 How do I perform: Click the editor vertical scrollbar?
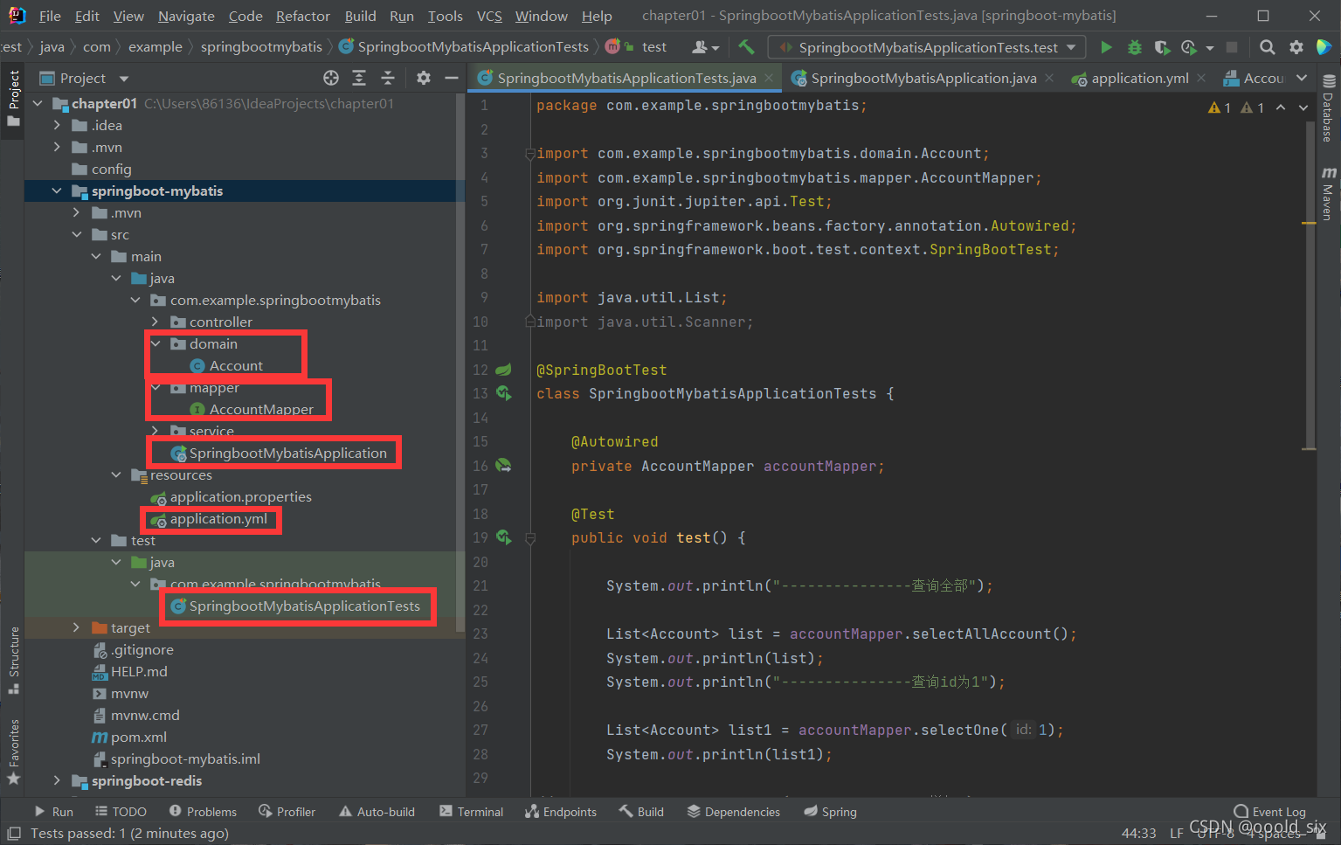[x=1309, y=286]
